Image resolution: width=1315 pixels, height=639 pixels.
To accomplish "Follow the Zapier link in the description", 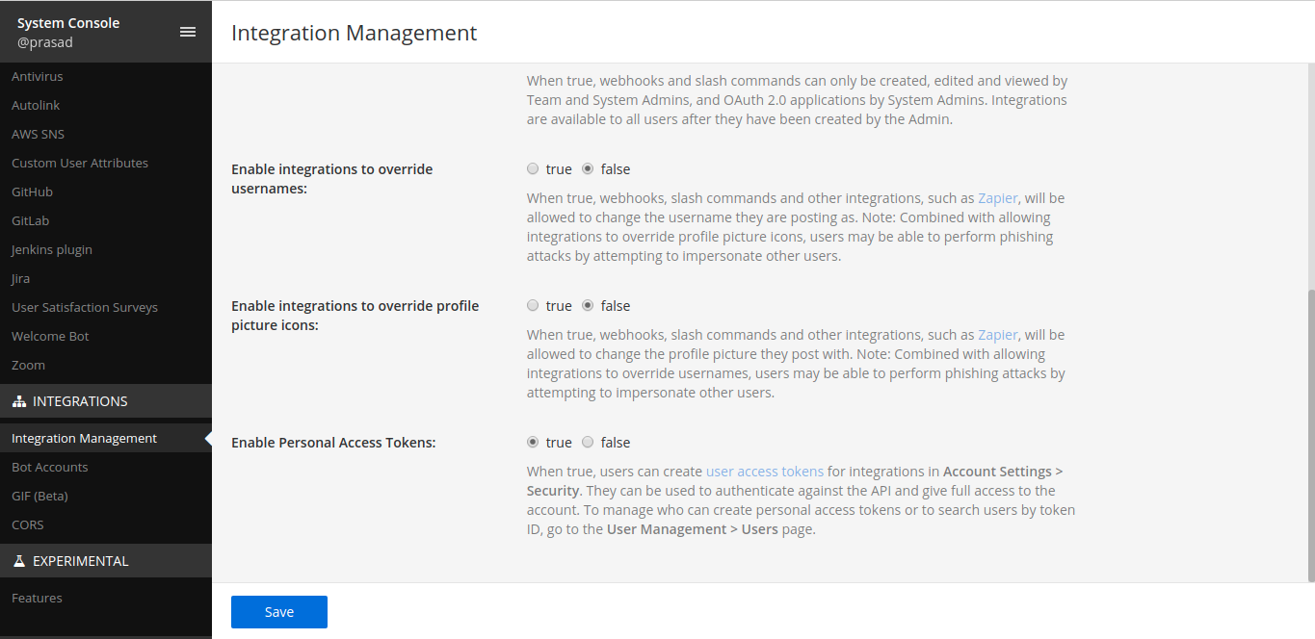I will pyautogui.click(x=997, y=197).
